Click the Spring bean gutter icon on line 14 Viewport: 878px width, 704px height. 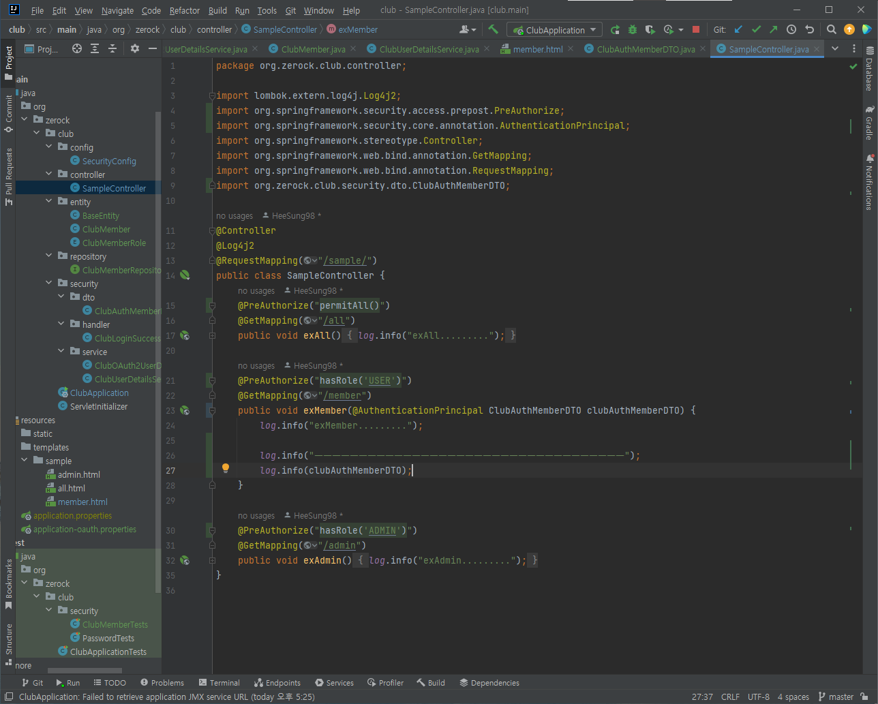[x=185, y=275]
